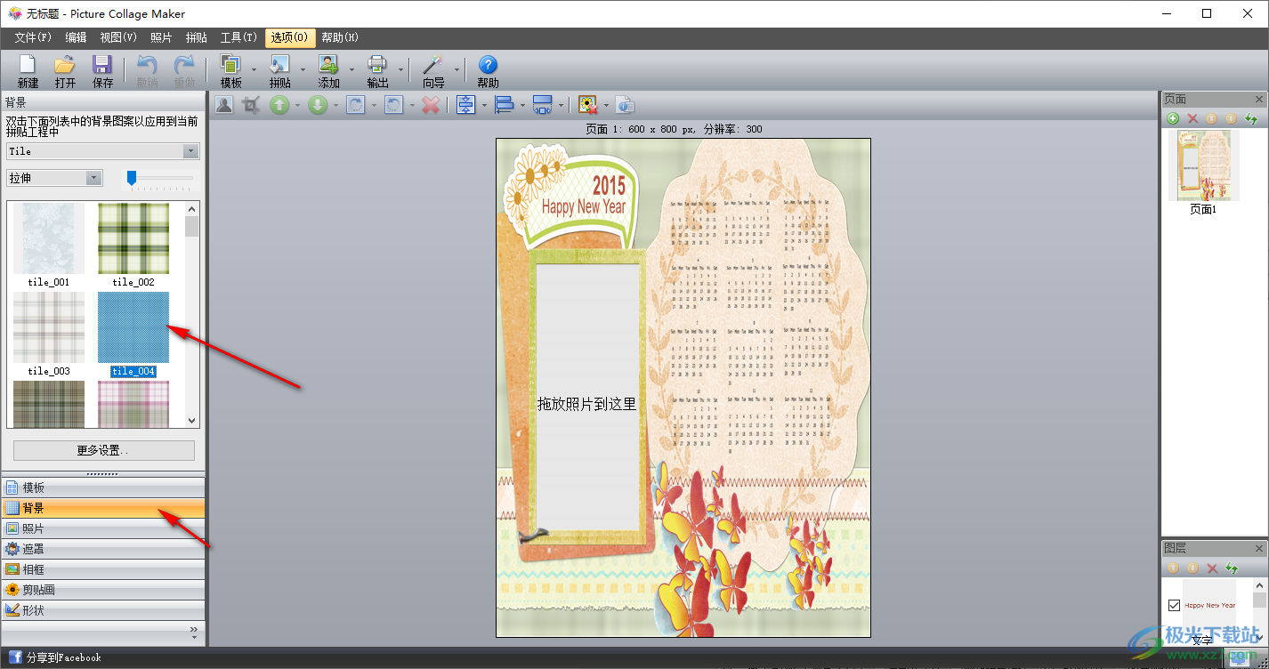Open the 视图(V) menu
This screenshot has height=669, width=1269.
click(118, 37)
